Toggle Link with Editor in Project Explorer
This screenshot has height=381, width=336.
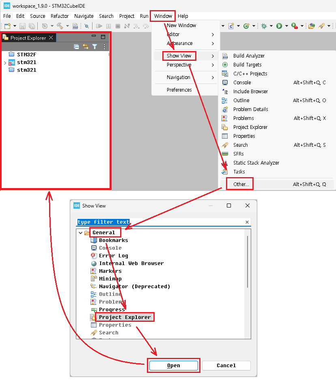[85, 47]
